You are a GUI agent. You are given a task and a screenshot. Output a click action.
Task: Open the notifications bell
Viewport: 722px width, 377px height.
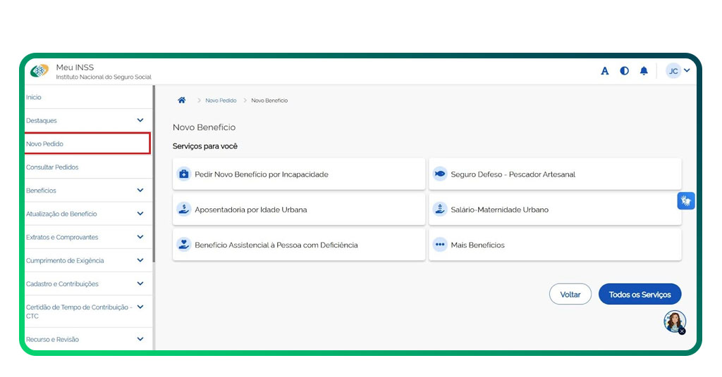(644, 71)
